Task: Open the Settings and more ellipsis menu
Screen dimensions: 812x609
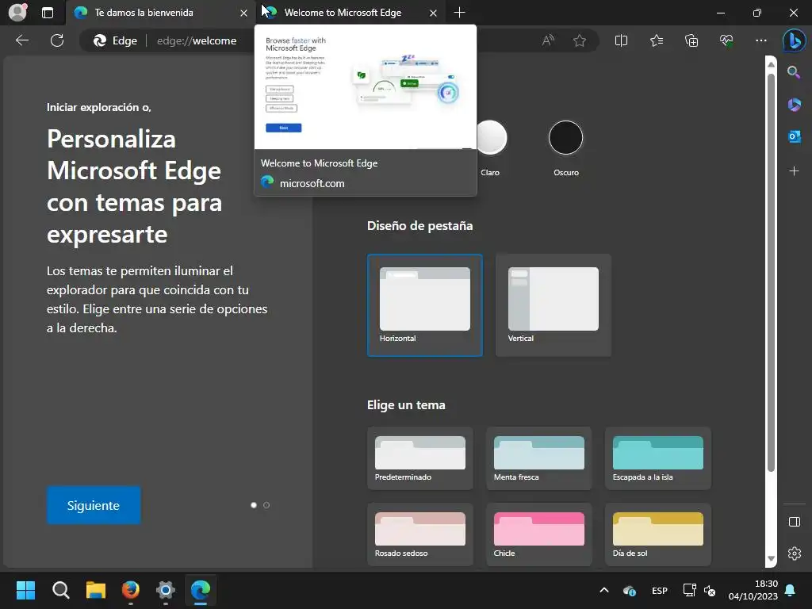Action: (760, 40)
